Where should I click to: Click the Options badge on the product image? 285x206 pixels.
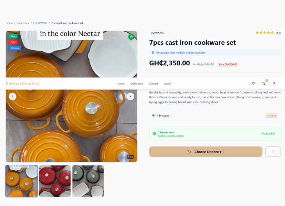click(x=14, y=48)
